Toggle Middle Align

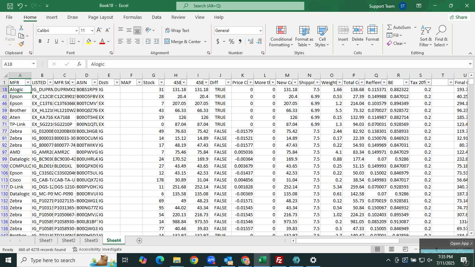coord(129,30)
